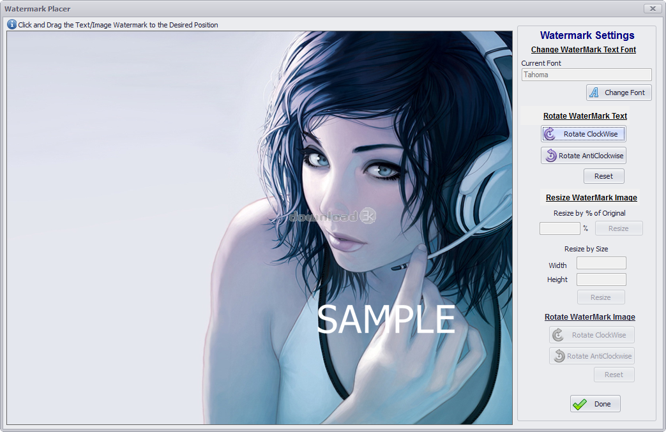
Task: Click the Height input field
Action: point(601,279)
